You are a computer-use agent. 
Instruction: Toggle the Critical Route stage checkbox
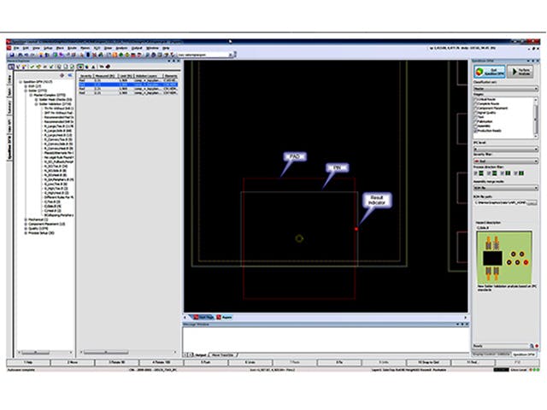coord(475,100)
